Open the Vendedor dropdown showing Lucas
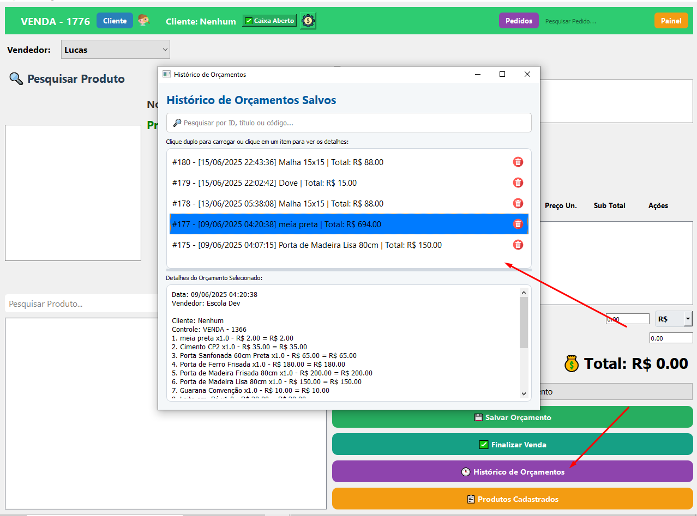The image size is (697, 516). 115,50
